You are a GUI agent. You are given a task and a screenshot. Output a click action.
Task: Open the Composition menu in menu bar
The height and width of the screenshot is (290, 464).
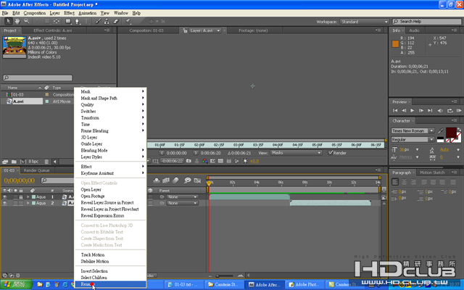pos(35,13)
